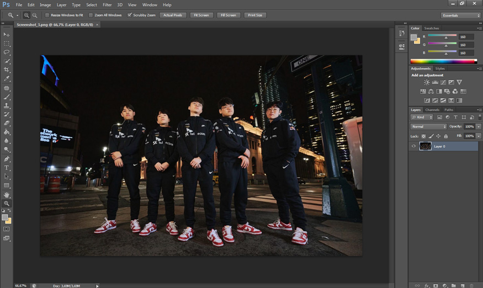Open the Filter menu
The image size is (483, 288).
tap(107, 5)
